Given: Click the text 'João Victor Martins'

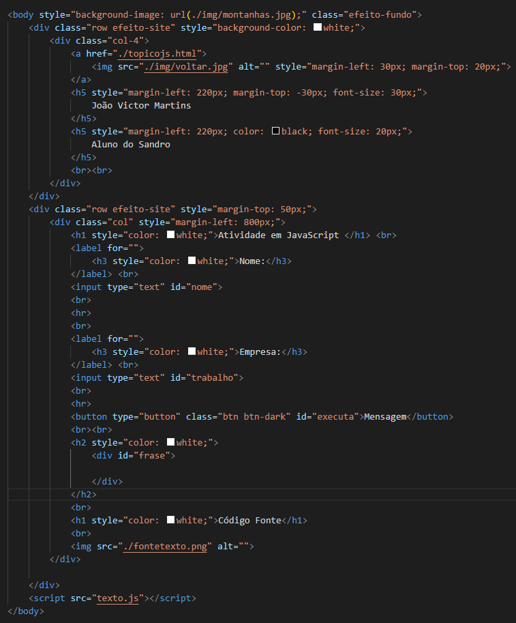Looking at the screenshot, I should 141,106.
